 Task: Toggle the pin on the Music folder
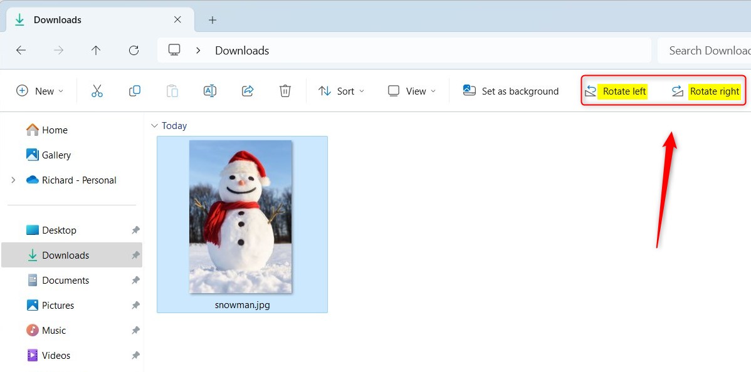click(135, 330)
